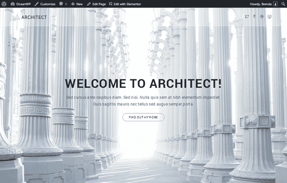Open the Twitter social icon
Image resolution: width=287 pixels, height=183 pixels.
(247, 17)
